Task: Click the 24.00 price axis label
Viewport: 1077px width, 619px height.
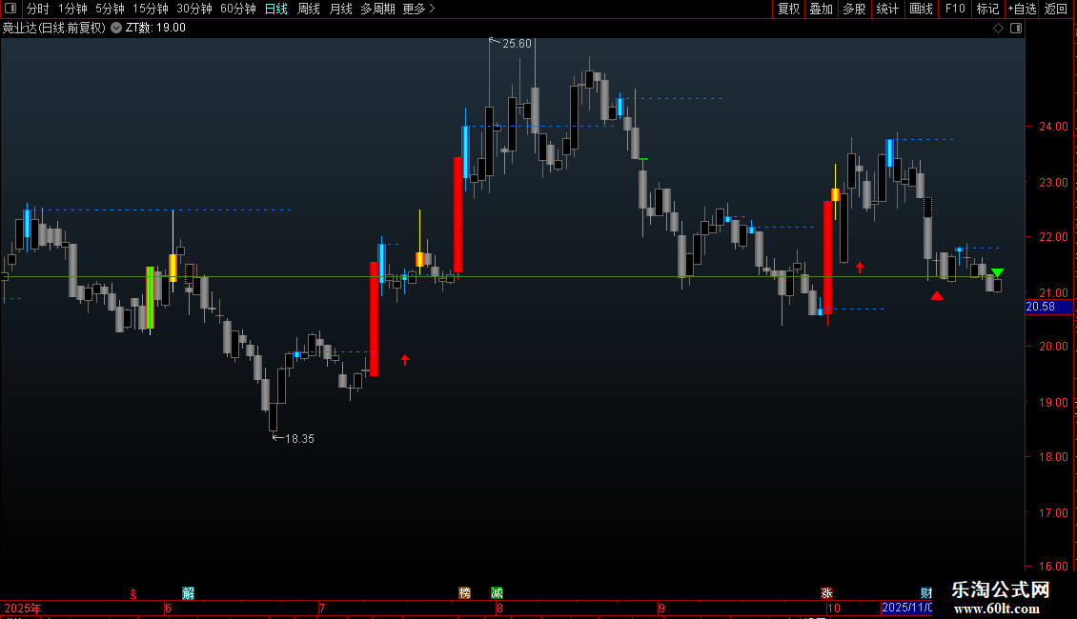Action: 1053,127
